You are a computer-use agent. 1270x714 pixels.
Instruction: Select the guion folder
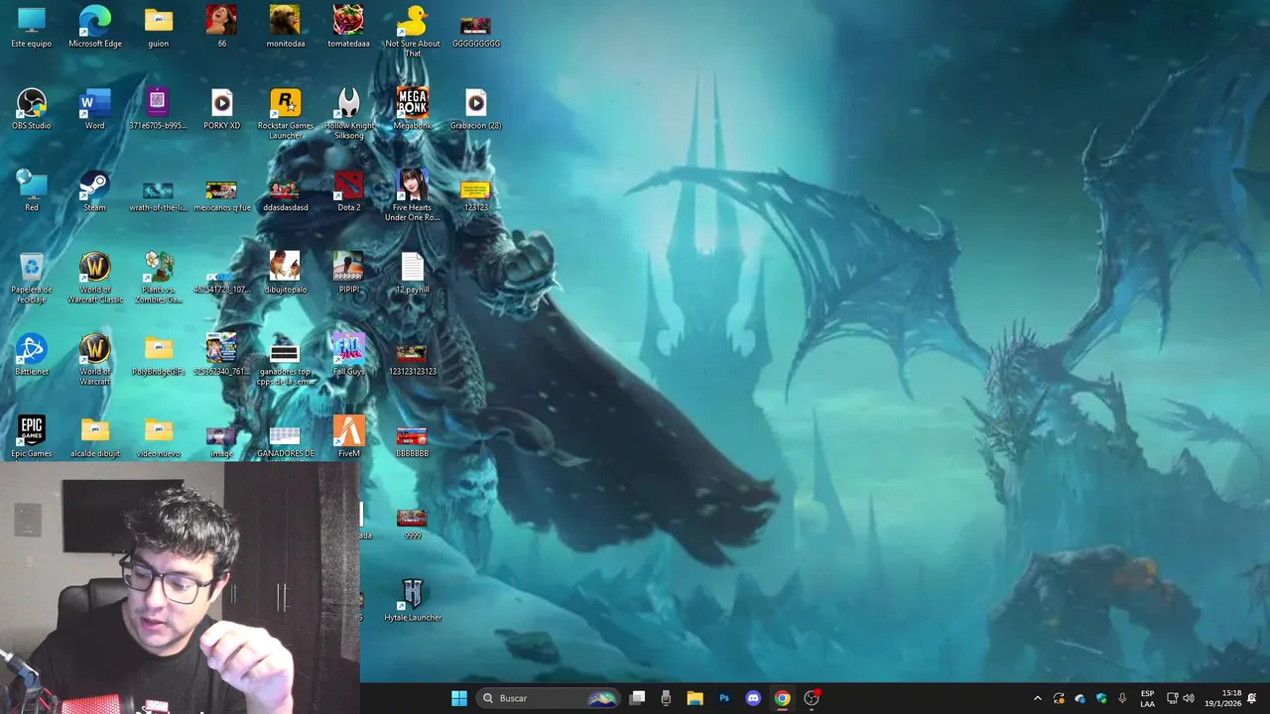pos(158,27)
